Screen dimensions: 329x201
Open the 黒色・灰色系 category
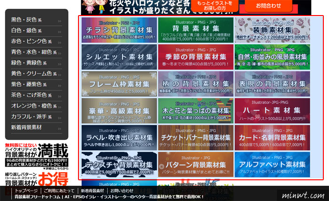coord(37,20)
